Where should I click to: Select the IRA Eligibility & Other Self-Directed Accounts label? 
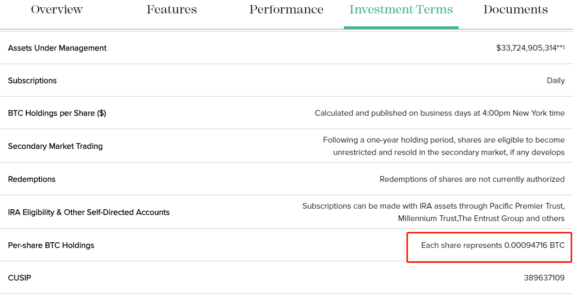(x=89, y=212)
